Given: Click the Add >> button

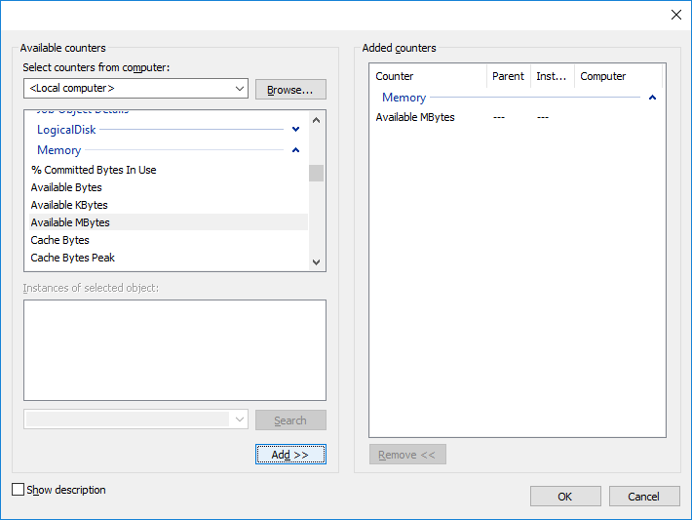Looking at the screenshot, I should [290, 455].
